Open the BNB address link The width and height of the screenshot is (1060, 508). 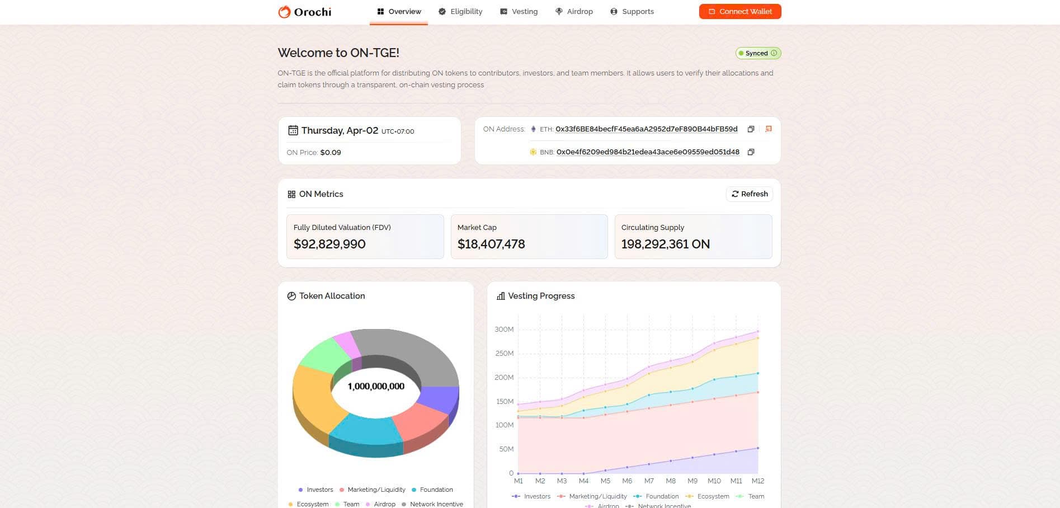648,152
